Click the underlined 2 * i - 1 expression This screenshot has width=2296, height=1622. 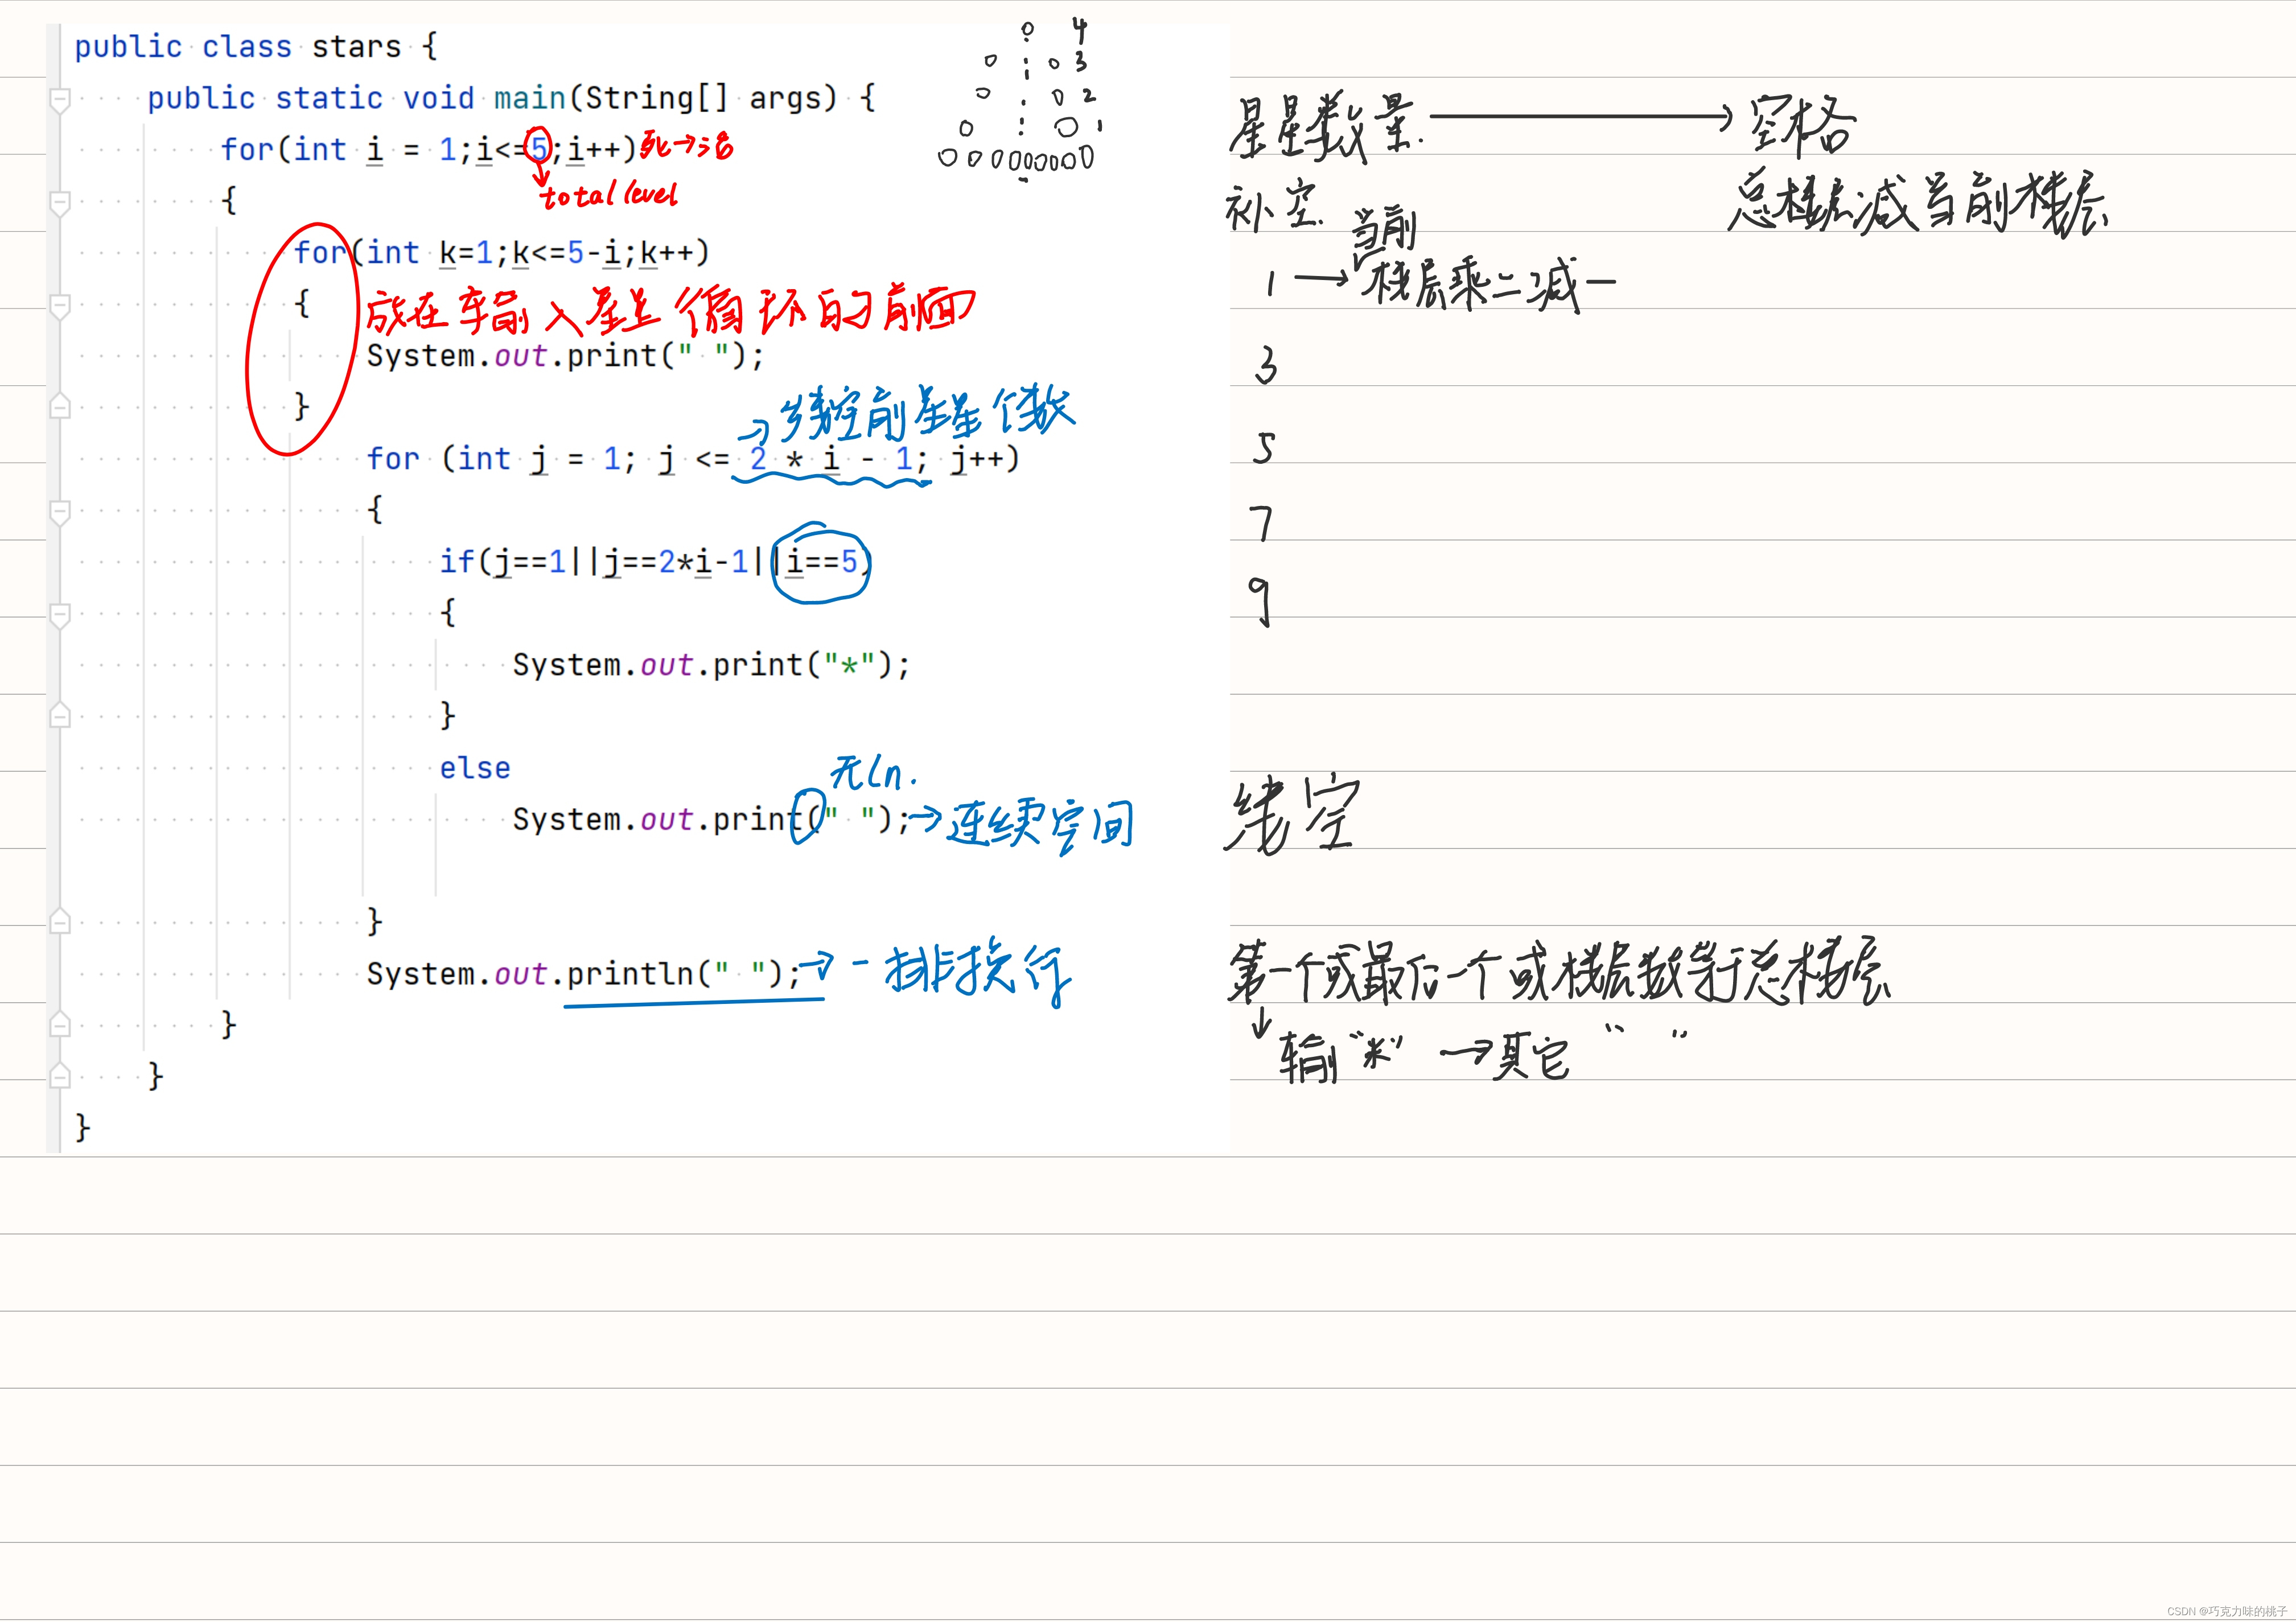(832, 460)
